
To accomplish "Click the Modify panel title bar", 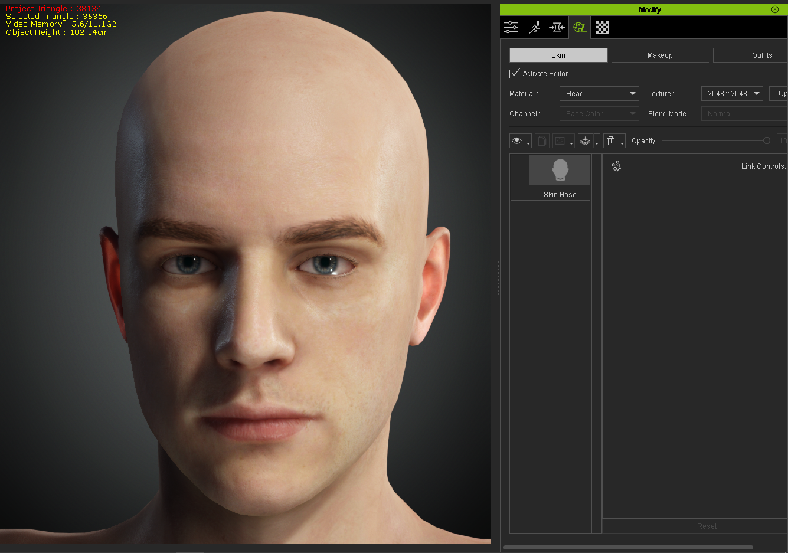I will (x=643, y=9).
